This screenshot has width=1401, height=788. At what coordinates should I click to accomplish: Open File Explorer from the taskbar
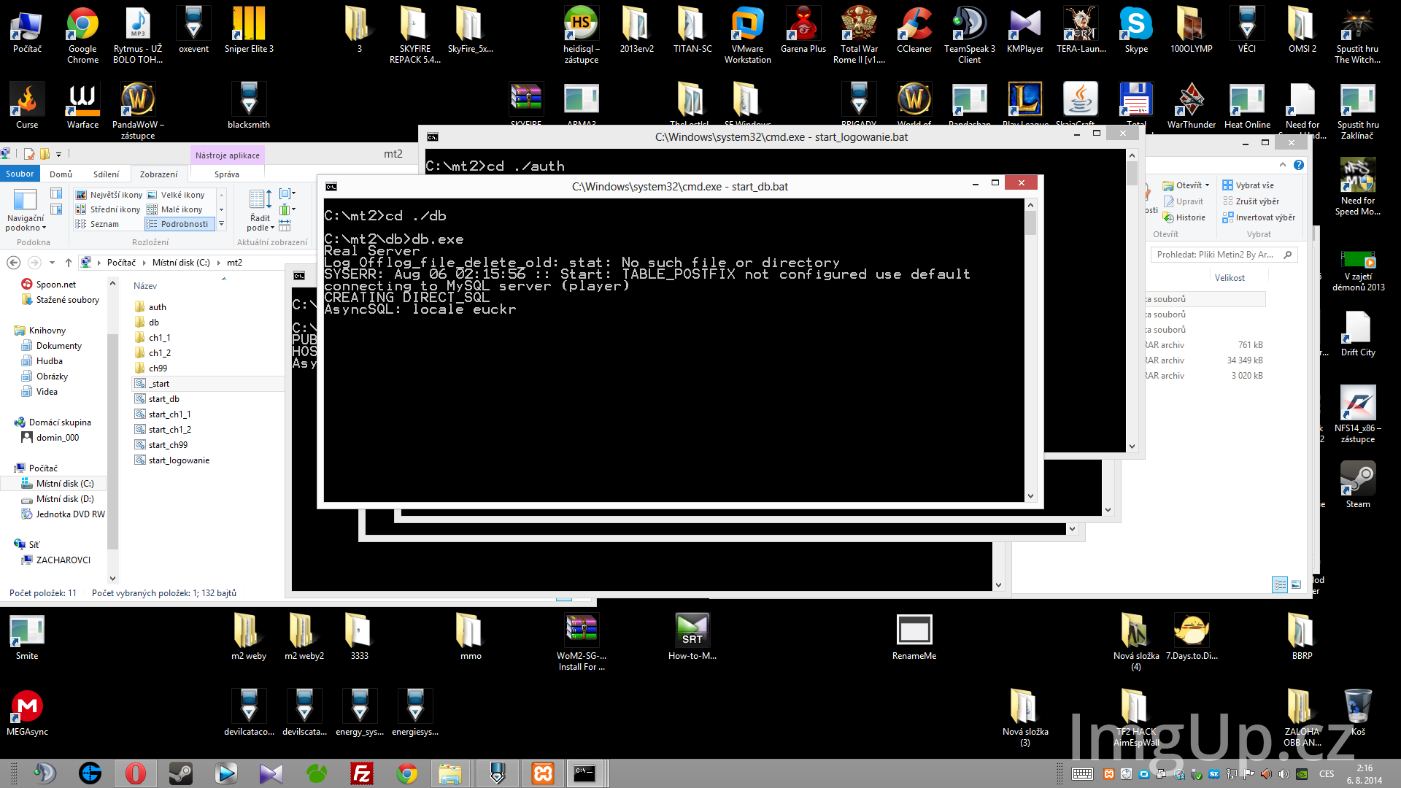click(x=450, y=773)
